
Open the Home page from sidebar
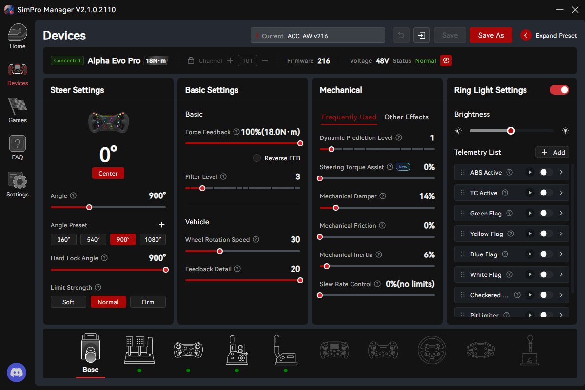(x=18, y=37)
